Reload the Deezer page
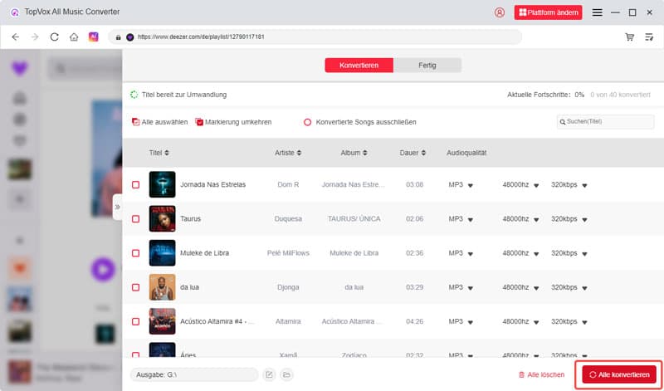664x391 pixels. click(x=54, y=37)
